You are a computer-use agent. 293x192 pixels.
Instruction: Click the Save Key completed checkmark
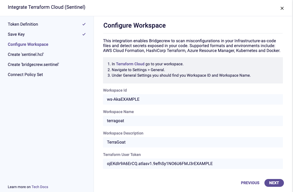tap(84, 34)
